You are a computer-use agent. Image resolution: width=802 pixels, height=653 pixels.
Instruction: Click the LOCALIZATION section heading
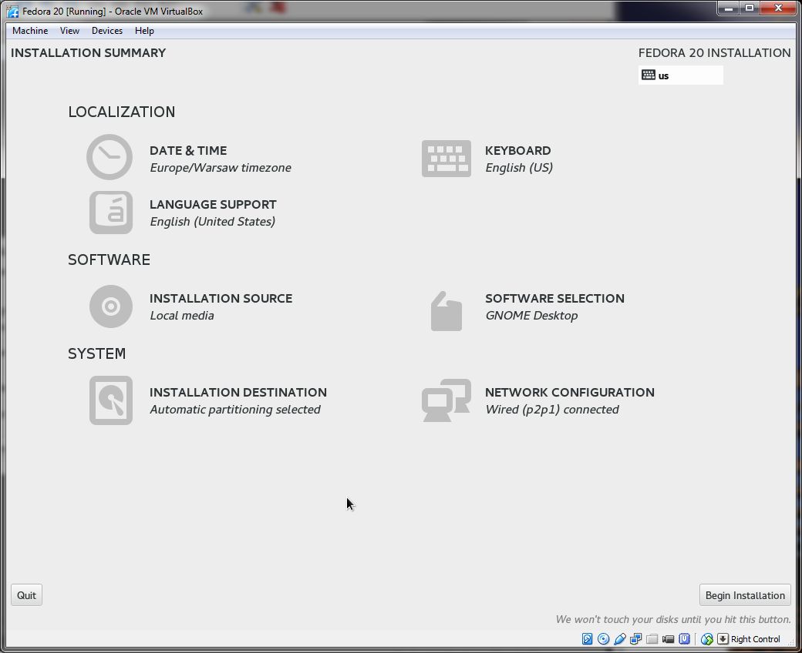(122, 112)
